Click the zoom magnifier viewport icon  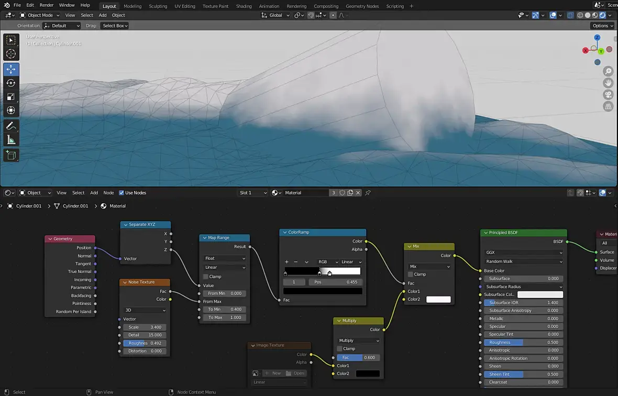coord(608,71)
